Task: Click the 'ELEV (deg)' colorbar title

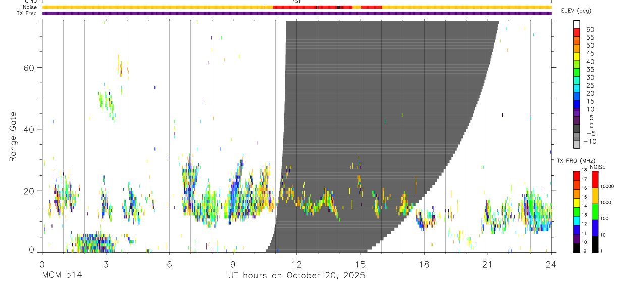Action: 576,11
